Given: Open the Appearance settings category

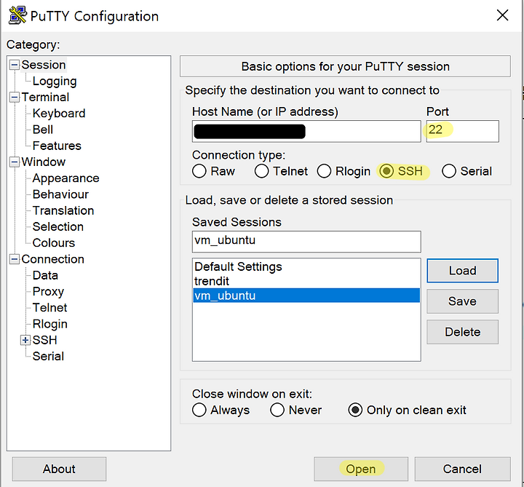Looking at the screenshot, I should click(65, 178).
